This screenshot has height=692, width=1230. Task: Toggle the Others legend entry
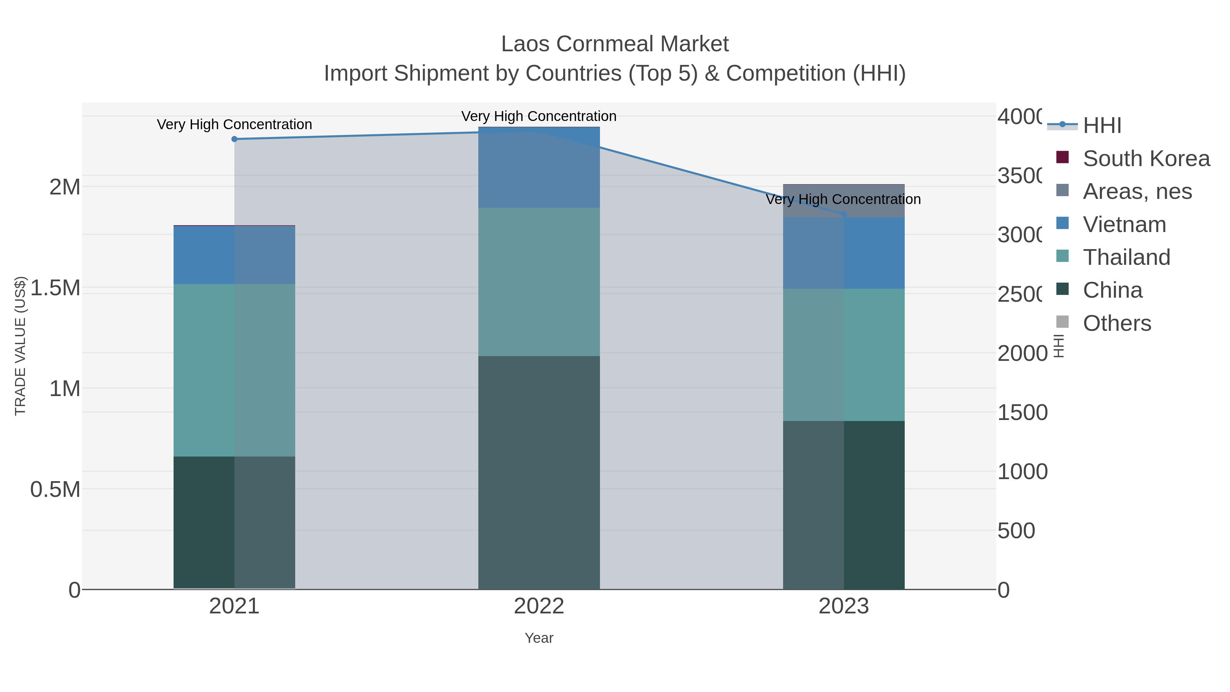(1104, 323)
